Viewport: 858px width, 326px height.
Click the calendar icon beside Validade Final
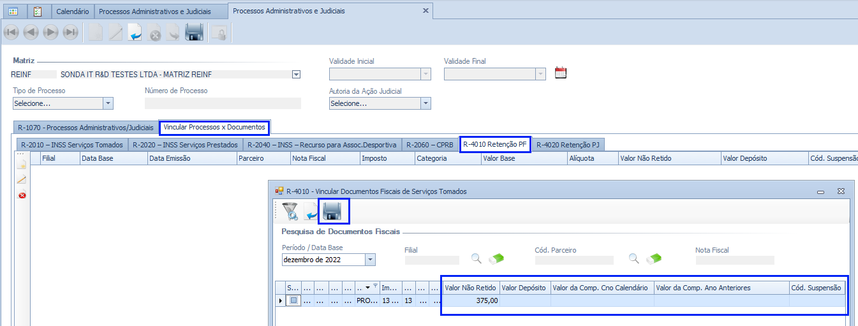[561, 73]
